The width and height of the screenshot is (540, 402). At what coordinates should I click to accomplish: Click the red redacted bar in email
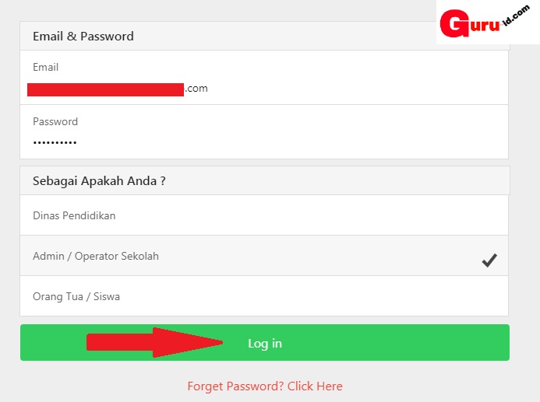[105, 89]
